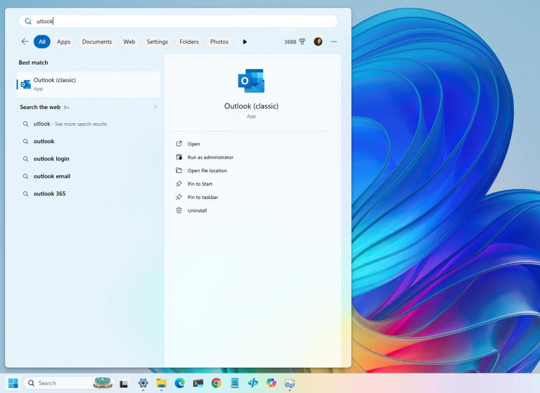This screenshot has width=540, height=393.
Task: Click inside the search text field
Action: tap(178, 21)
